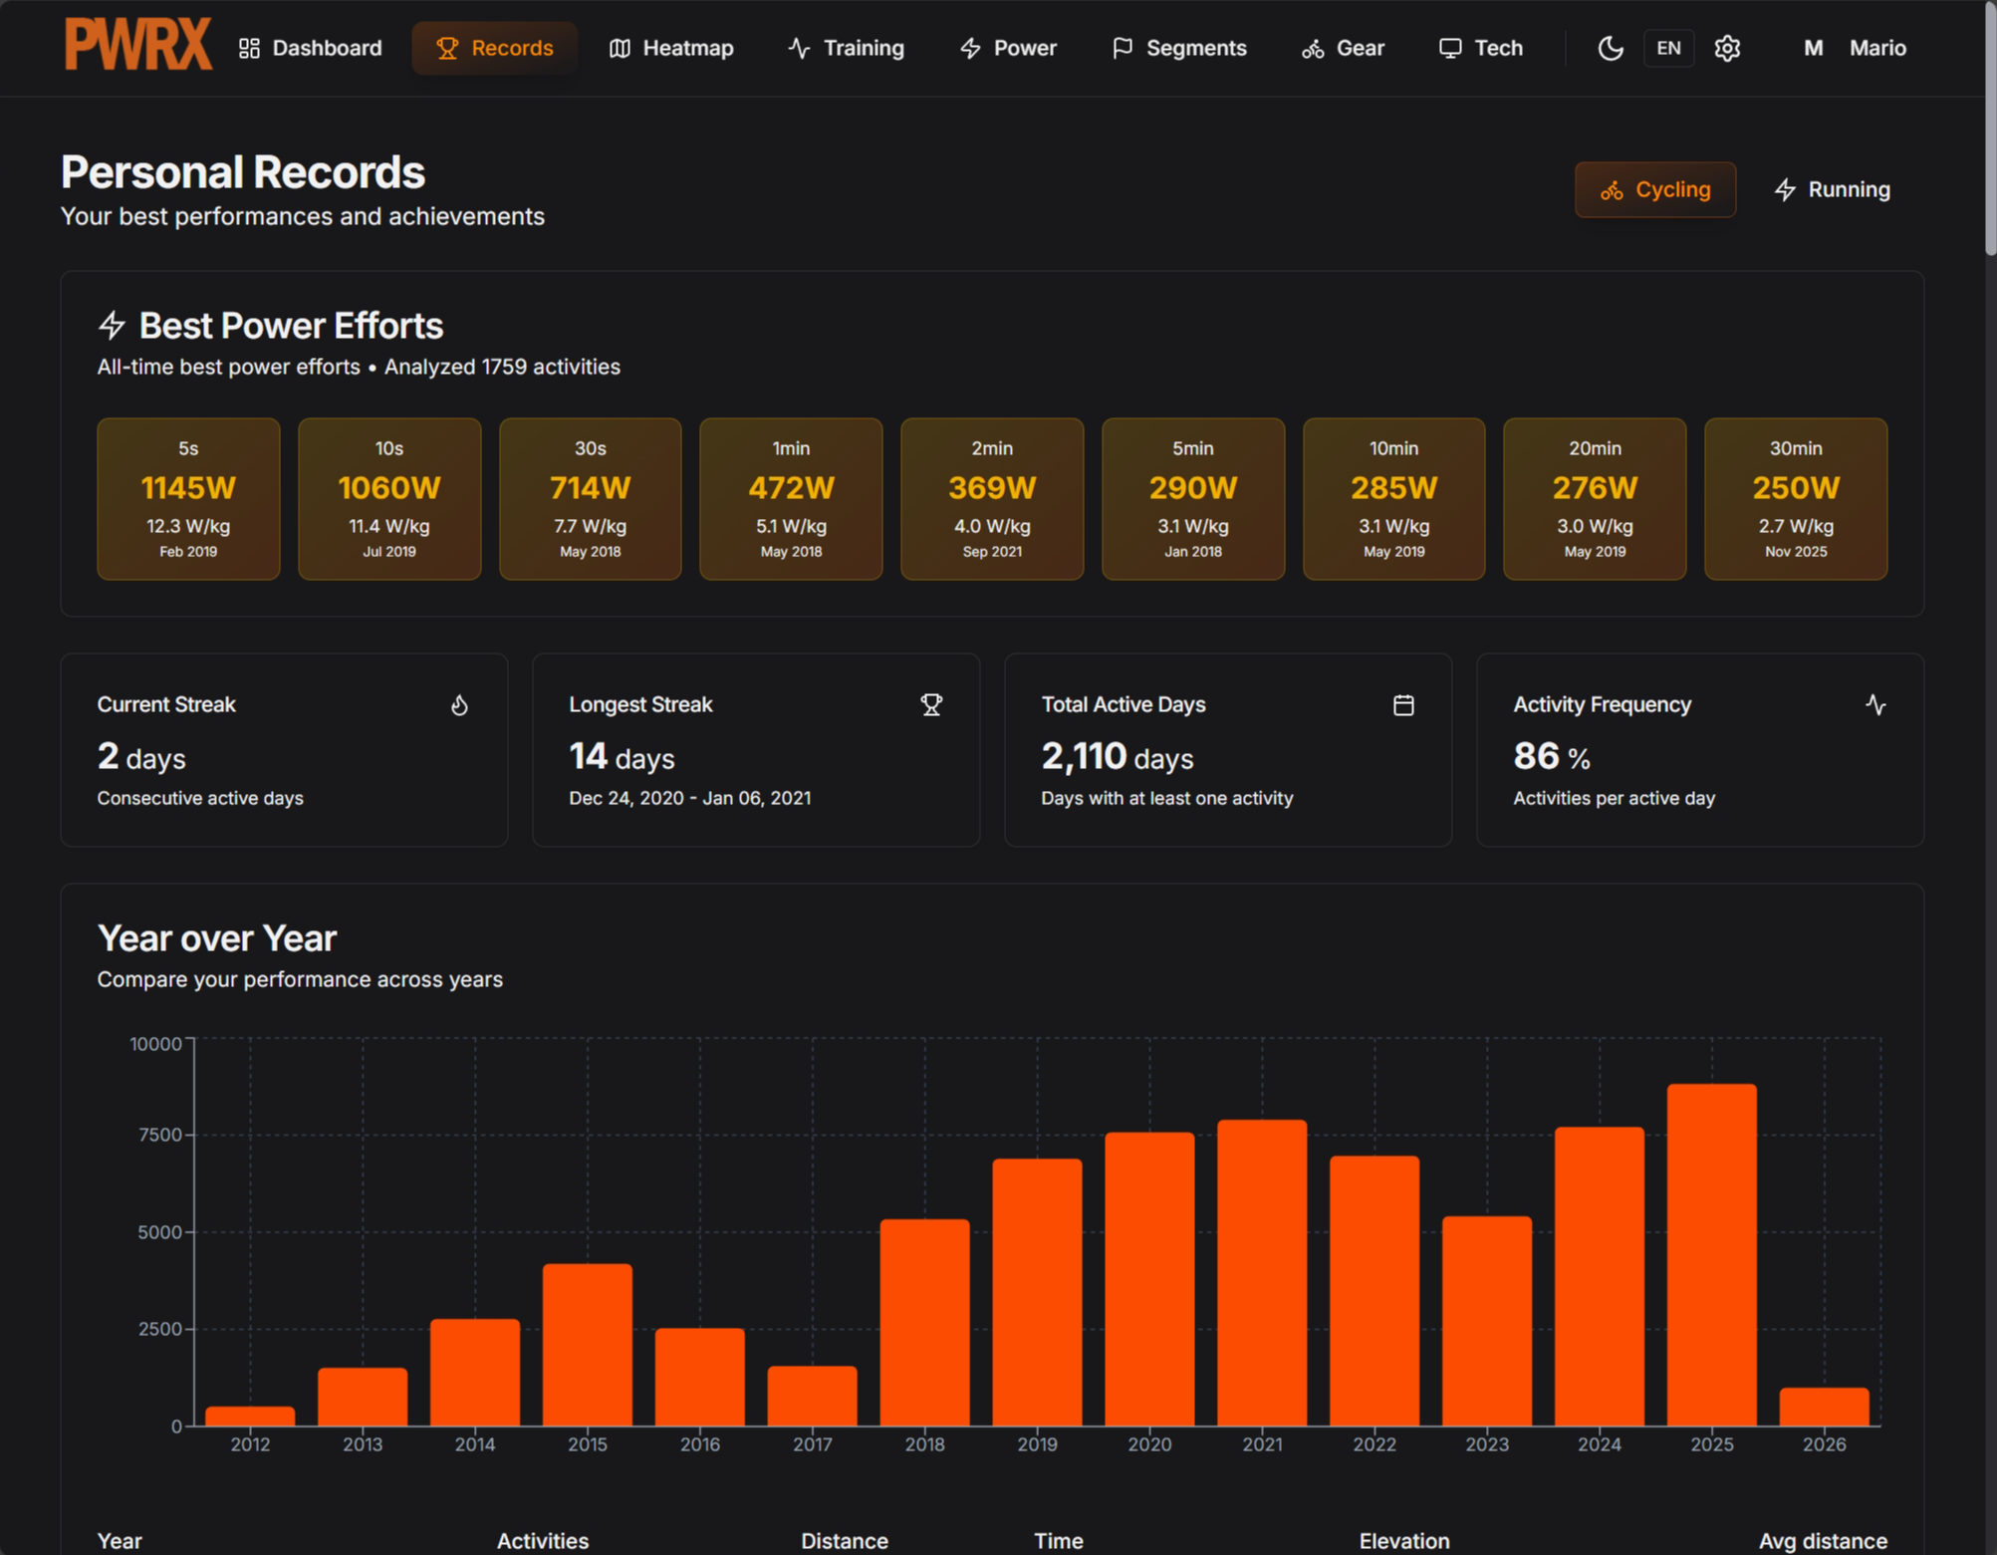The height and width of the screenshot is (1555, 1997).
Task: Click the Longest Streak trophy icon
Action: click(x=931, y=705)
